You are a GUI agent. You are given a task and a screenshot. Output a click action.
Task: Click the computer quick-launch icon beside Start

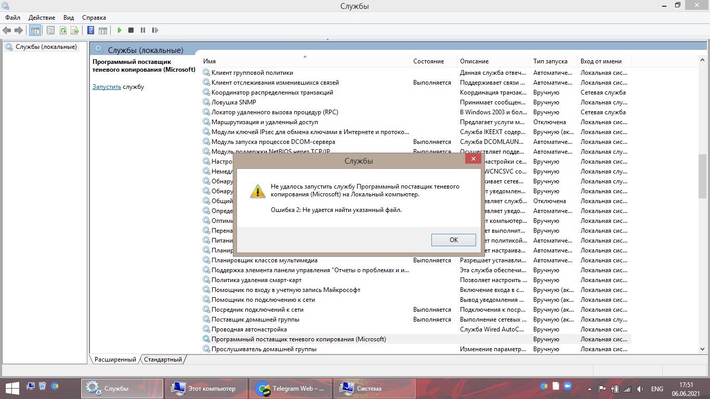click(31, 387)
